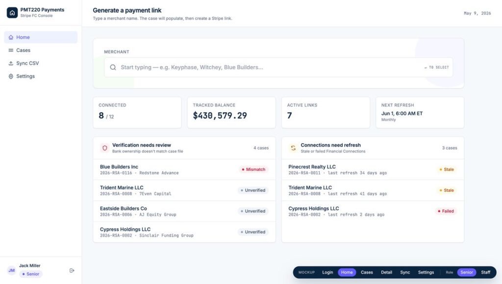This screenshot has width=502, height=284.
Task: Click the May 9, 2026 date text
Action: click(477, 13)
